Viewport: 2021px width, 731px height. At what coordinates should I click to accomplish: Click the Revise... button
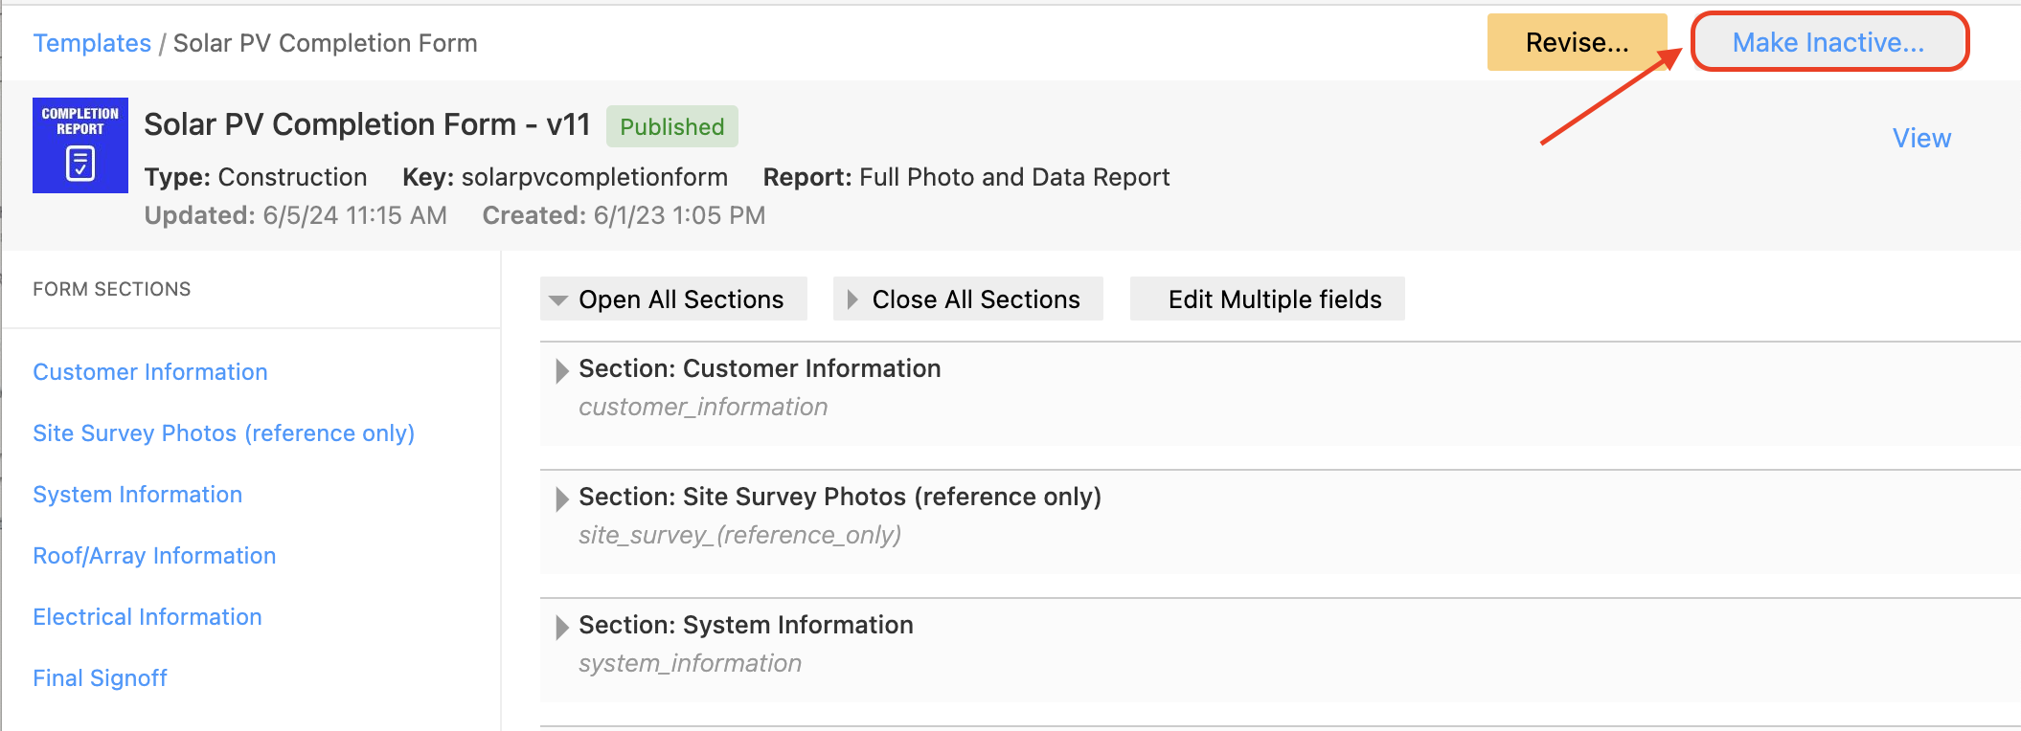tap(1577, 42)
